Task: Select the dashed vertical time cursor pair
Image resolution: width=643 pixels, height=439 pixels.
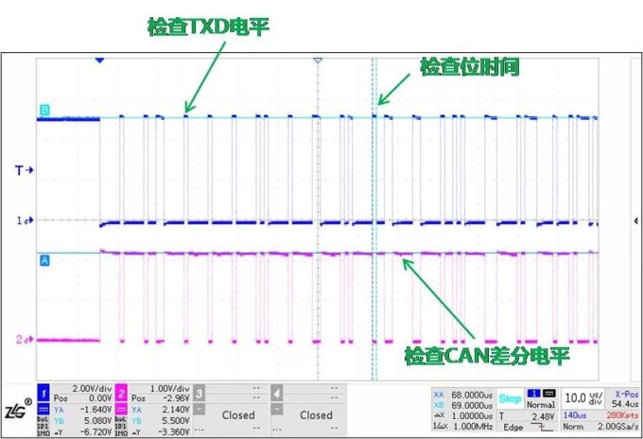Action: pyautogui.click(x=374, y=219)
